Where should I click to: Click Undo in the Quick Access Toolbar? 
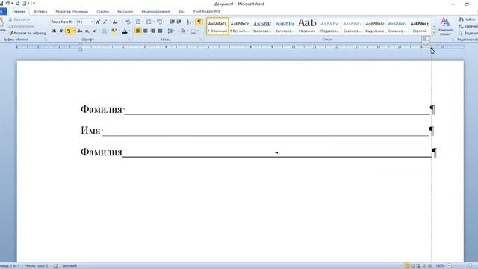click(8, 4)
